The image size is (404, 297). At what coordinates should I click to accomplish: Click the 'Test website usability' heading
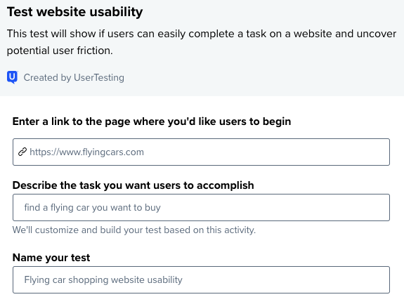tap(74, 12)
